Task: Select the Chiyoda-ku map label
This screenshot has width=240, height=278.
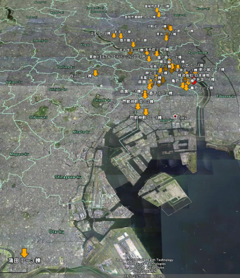Action: click(x=102, y=101)
